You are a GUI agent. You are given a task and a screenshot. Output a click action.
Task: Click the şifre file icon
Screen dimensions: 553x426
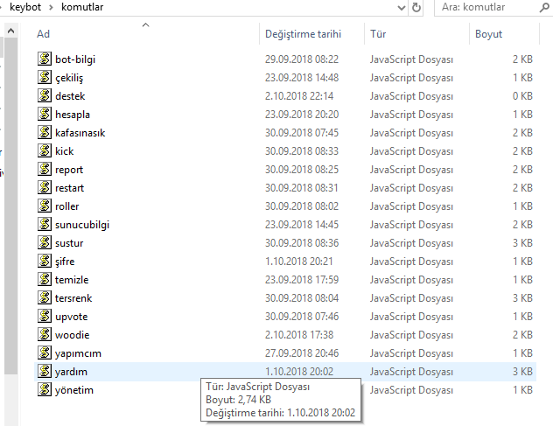coord(45,261)
